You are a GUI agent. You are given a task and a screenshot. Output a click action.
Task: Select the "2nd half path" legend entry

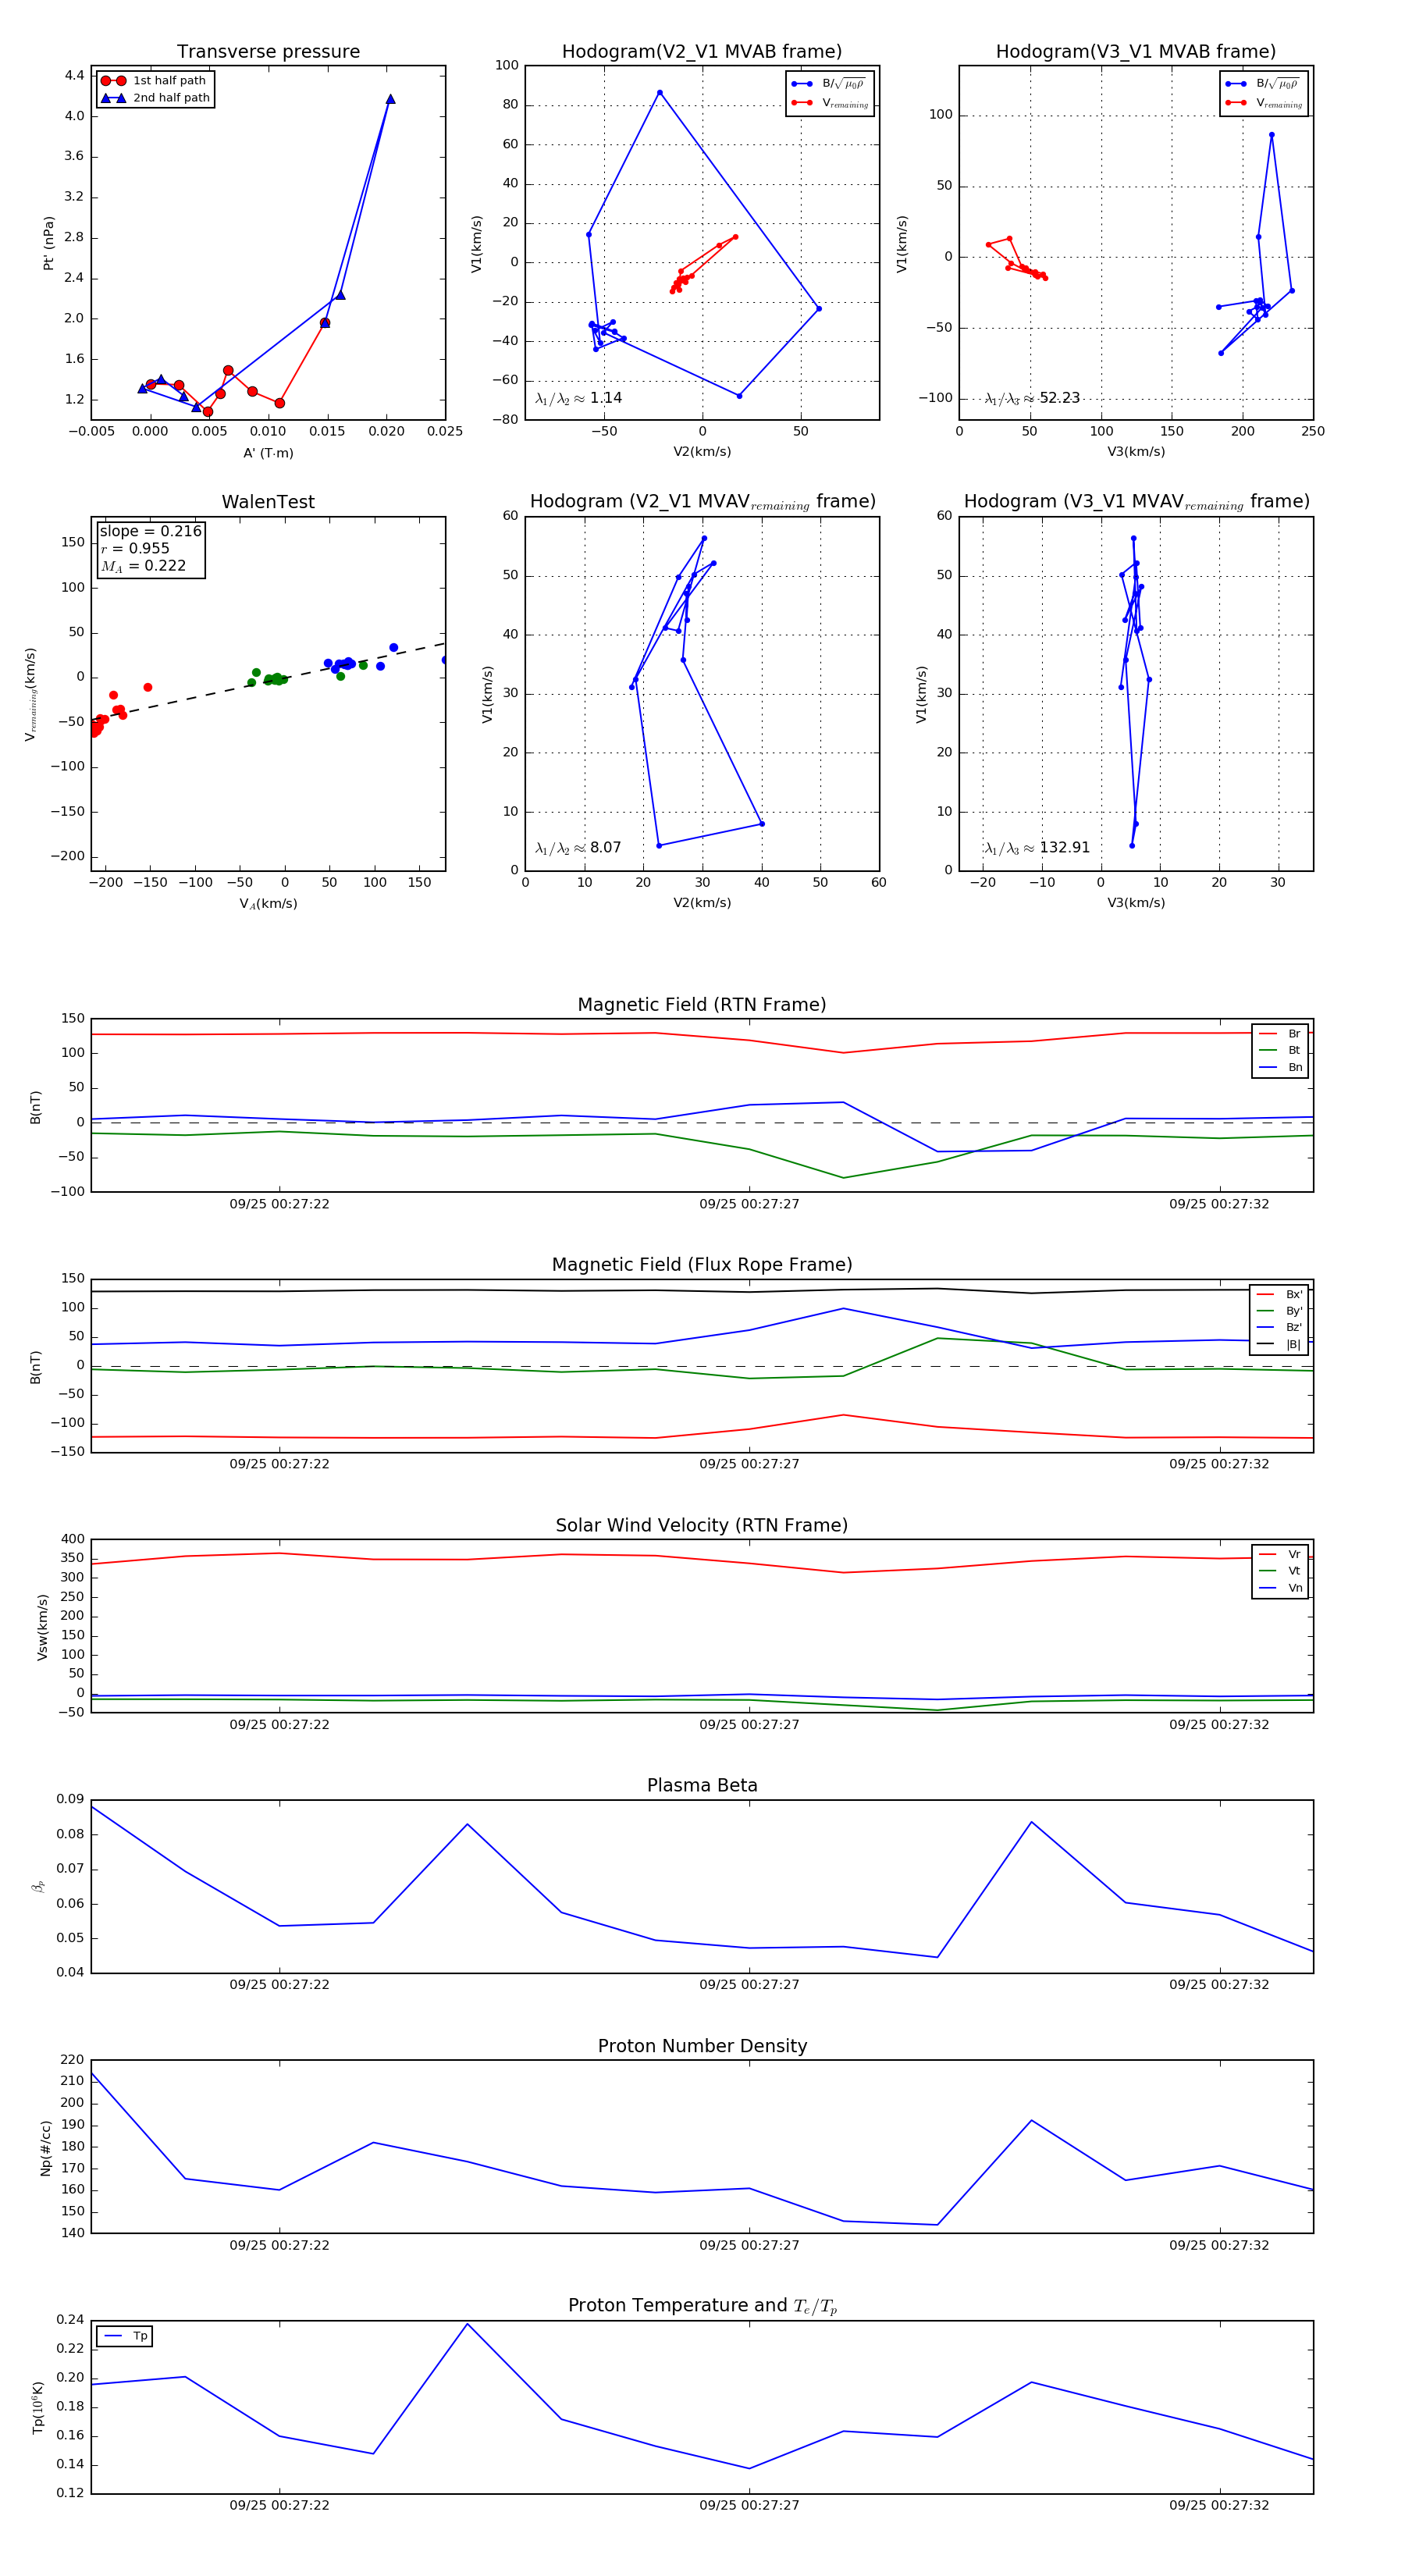click(x=155, y=98)
